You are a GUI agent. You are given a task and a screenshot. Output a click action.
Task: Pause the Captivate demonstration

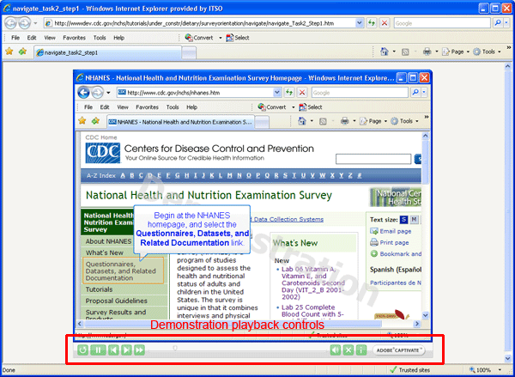[x=98, y=350]
